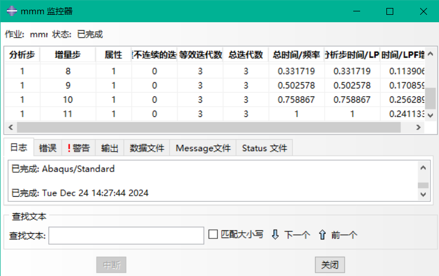Click the table's scroll left arrow
The image size is (439, 276).
(11, 127)
